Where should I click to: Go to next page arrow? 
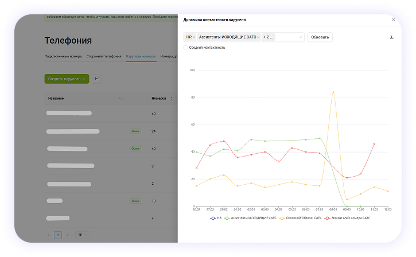[67, 235]
